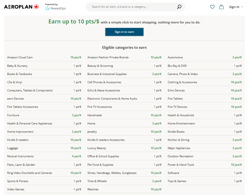
Task: Click the Sign in to earn button
Action: (x=124, y=32)
